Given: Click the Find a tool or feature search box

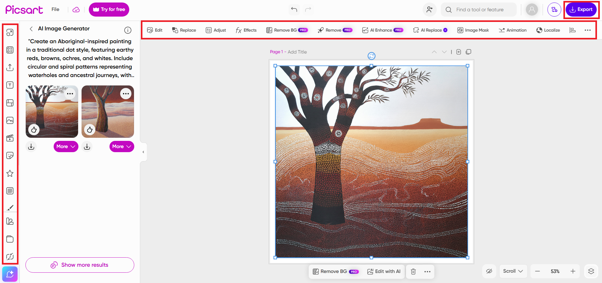Looking at the screenshot, I should [479, 9].
